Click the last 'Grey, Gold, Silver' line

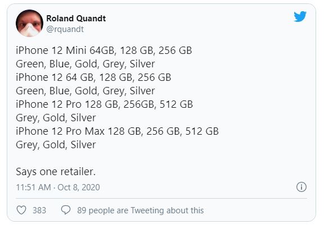pos(56,145)
